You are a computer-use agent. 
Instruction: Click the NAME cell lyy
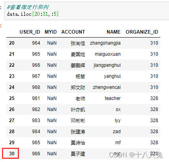118,121
